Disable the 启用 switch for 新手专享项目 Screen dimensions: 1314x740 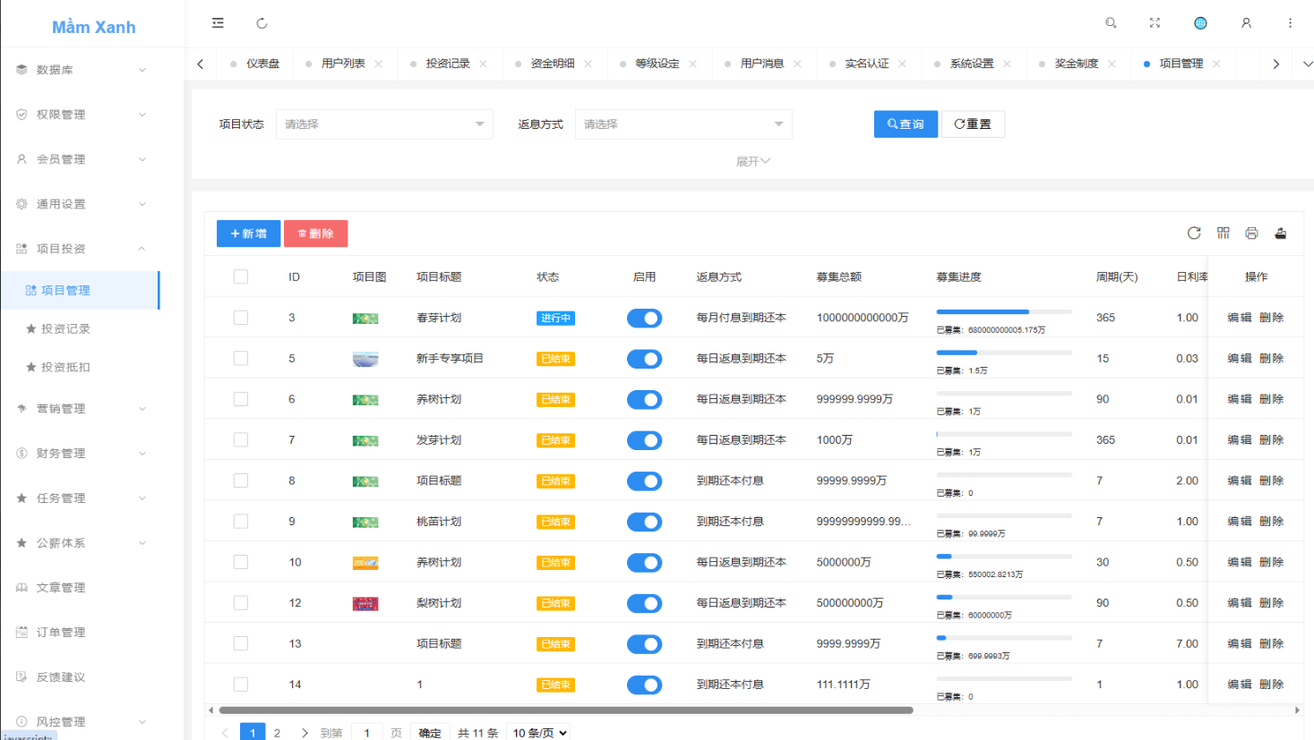pyautogui.click(x=644, y=359)
